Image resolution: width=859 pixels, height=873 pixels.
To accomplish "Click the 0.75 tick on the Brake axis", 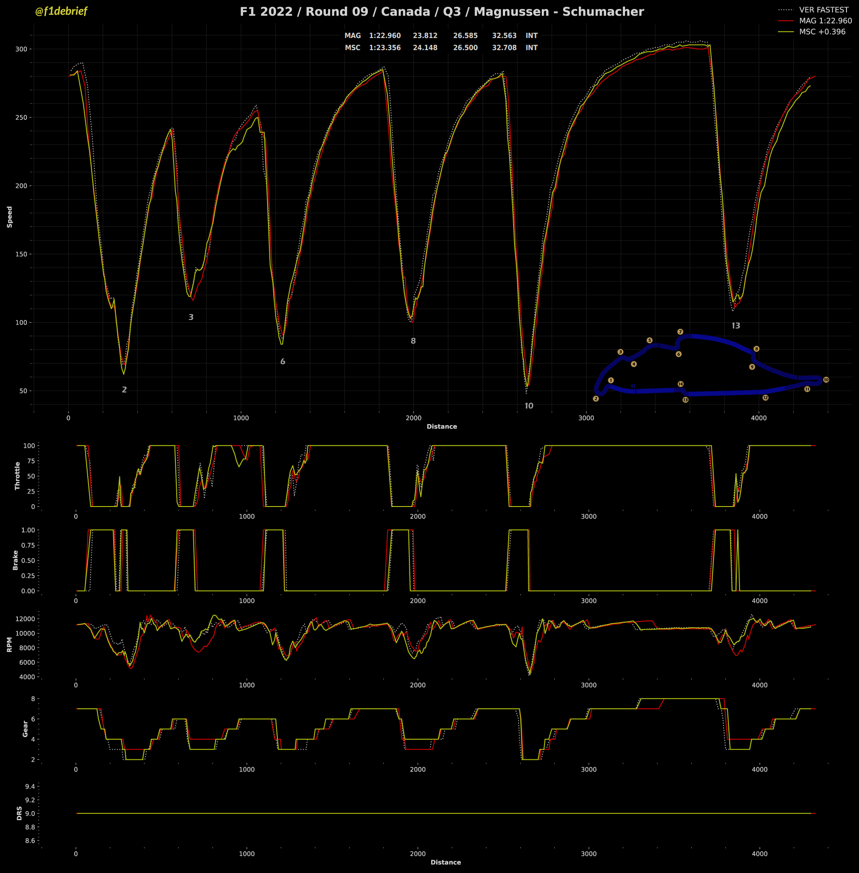I will (28, 545).
